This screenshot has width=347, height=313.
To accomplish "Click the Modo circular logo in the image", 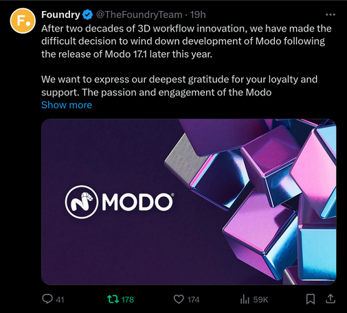I will [x=82, y=202].
